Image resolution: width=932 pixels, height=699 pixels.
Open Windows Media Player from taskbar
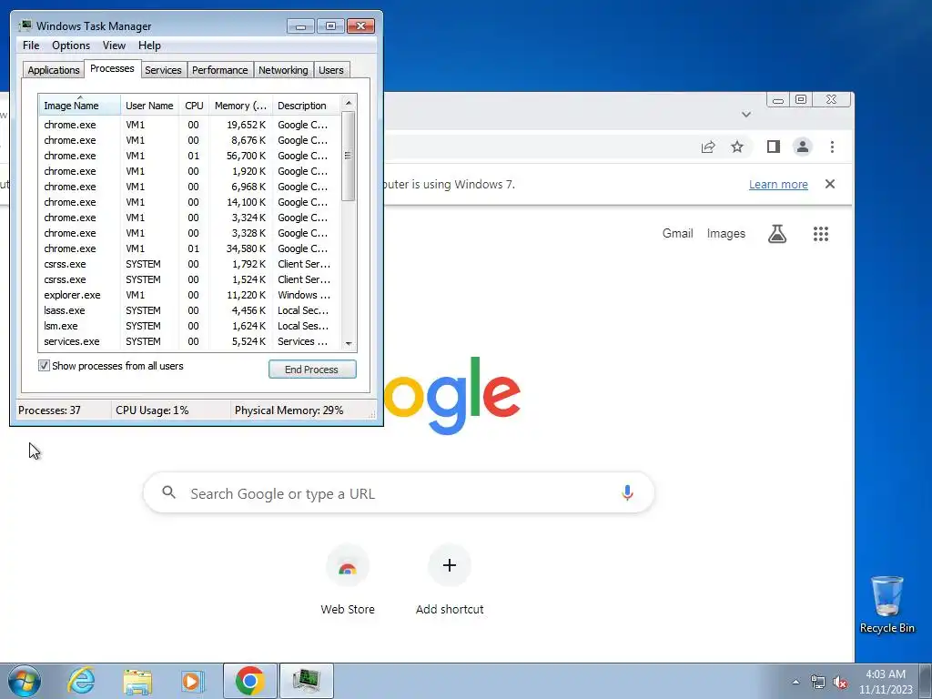pyautogui.click(x=192, y=681)
